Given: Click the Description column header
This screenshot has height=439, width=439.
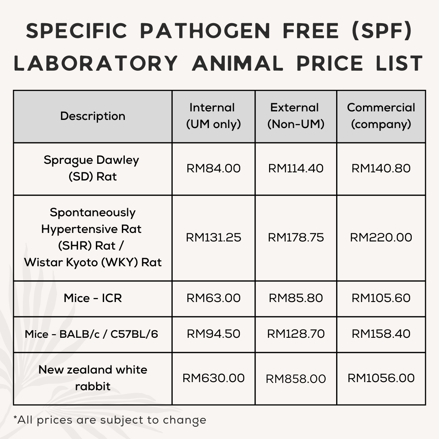Looking at the screenshot, I should 93,116.
